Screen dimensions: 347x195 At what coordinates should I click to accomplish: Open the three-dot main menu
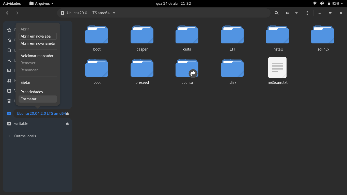[307, 13]
